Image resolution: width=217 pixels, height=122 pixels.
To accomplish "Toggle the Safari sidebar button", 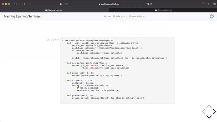I will coord(15,4).
